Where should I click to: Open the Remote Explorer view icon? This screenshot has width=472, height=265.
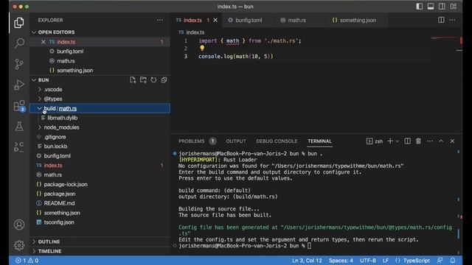click(19, 147)
